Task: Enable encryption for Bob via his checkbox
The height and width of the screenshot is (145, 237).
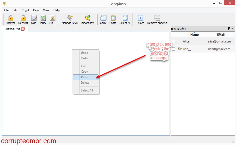Action: 173,49
